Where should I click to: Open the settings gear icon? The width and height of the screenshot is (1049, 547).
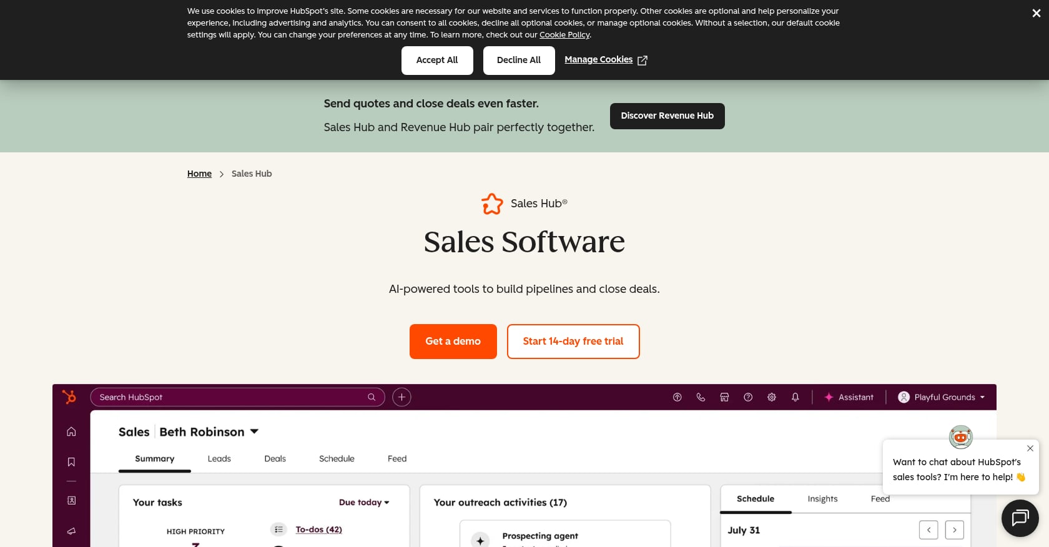tap(772, 397)
